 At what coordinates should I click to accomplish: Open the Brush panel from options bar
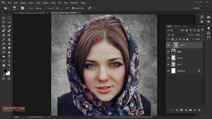click(23, 8)
